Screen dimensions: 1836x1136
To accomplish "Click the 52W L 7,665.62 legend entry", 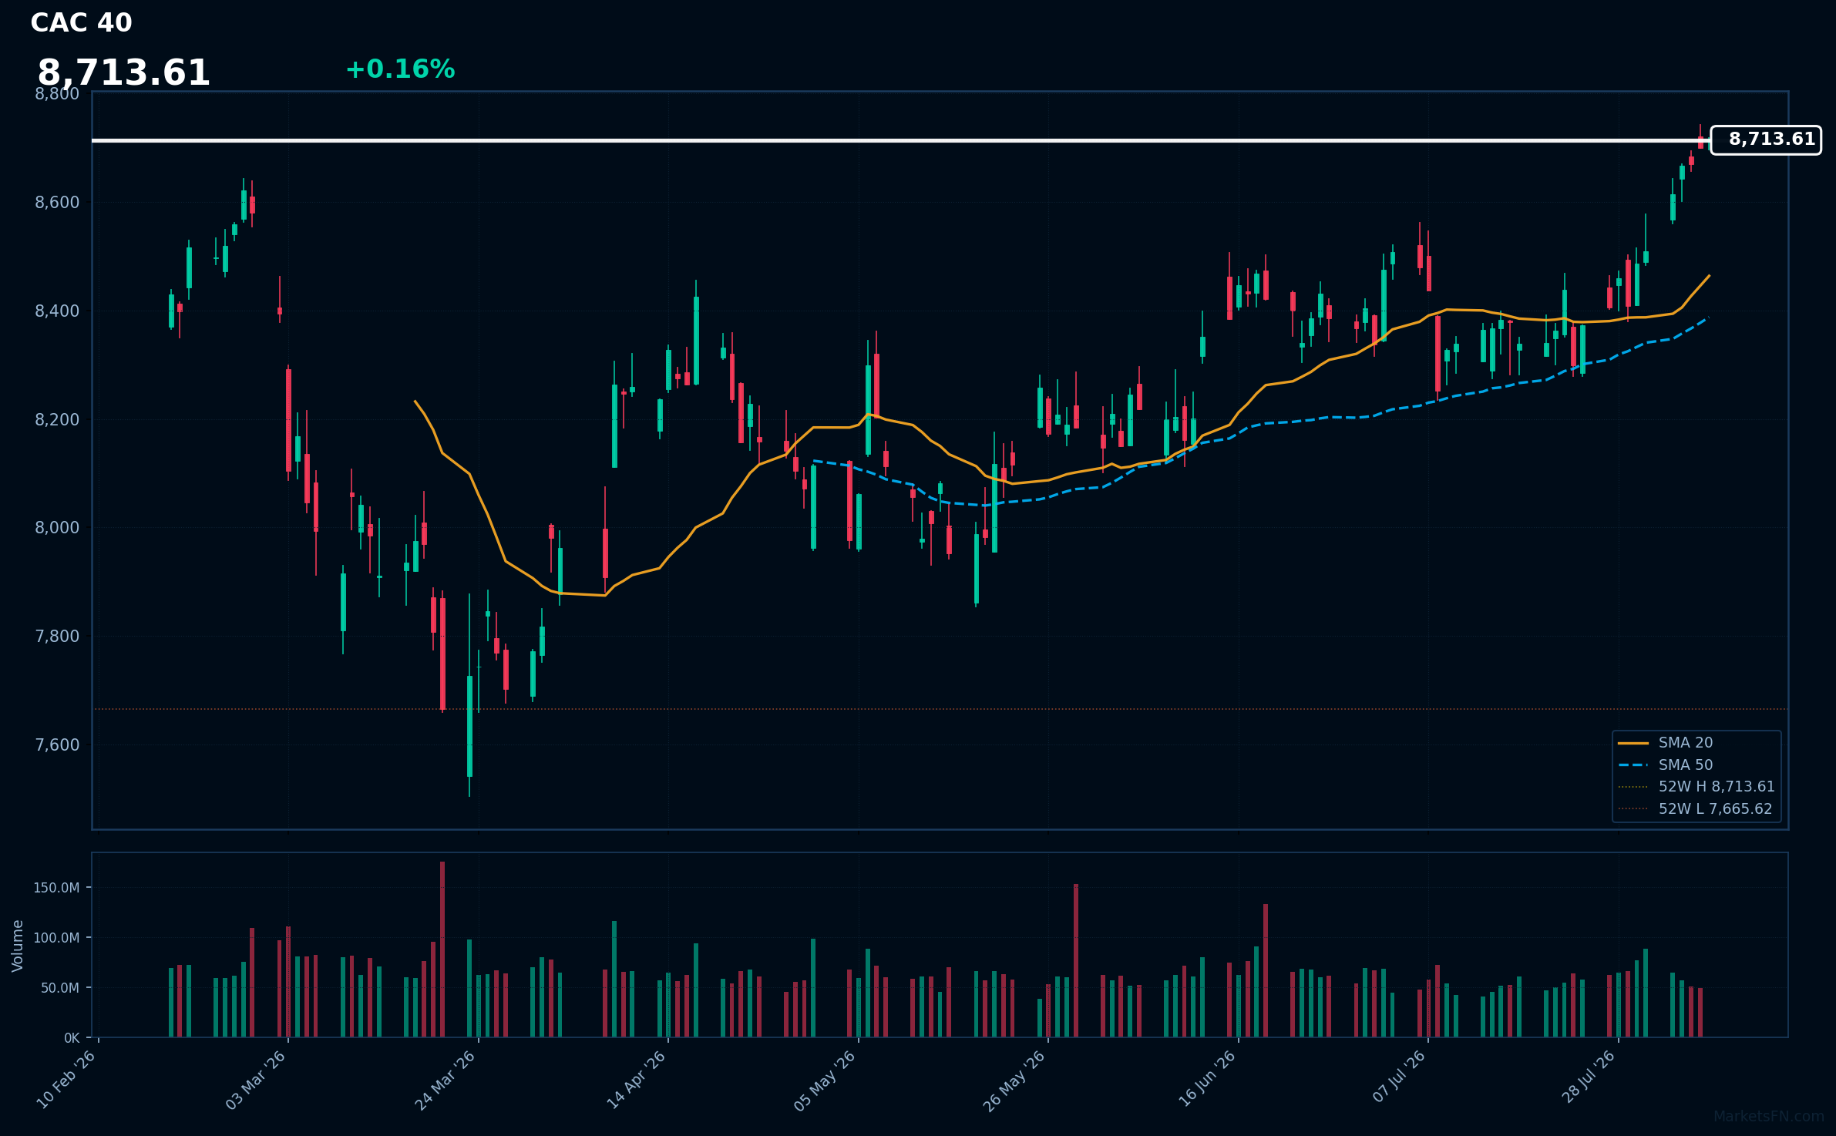I will point(1695,809).
